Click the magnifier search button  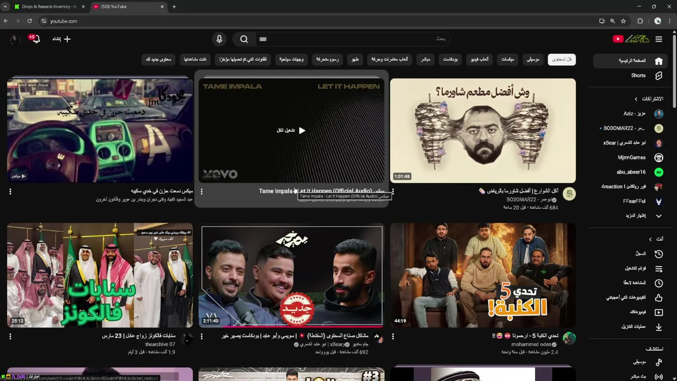pyautogui.click(x=244, y=39)
